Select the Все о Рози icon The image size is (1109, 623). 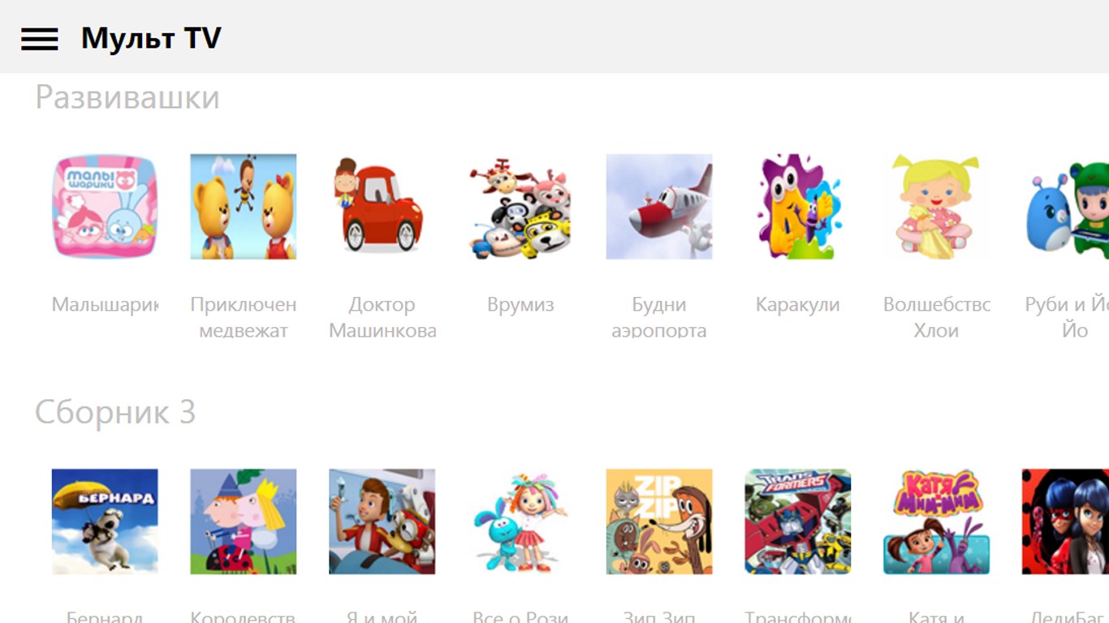tap(520, 522)
